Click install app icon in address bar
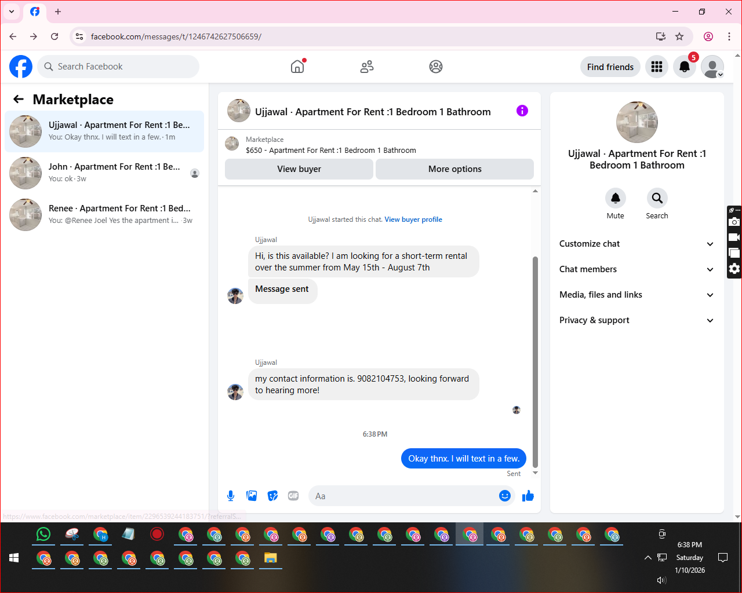Screen dimensions: 742x593 click(x=661, y=36)
